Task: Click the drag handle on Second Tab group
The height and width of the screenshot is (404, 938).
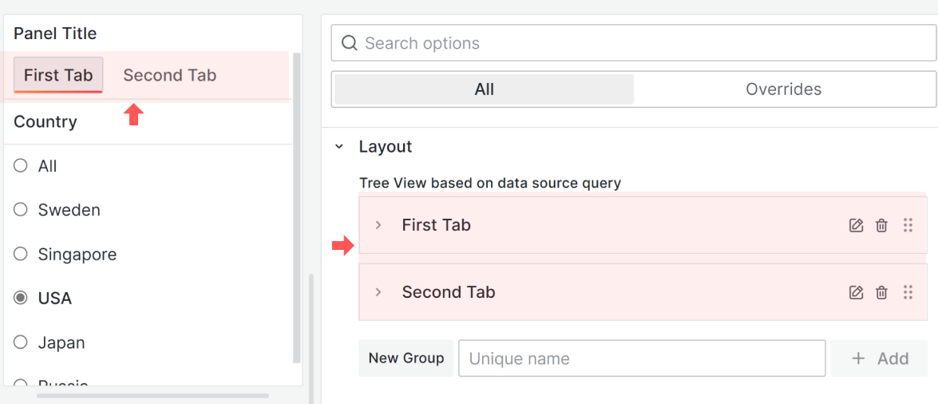Action: click(908, 292)
